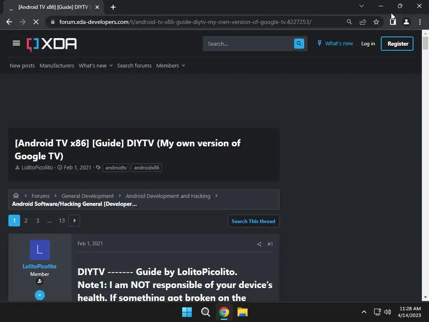Open the Chrome profile icon
This screenshot has height=322, width=429.
point(406,22)
